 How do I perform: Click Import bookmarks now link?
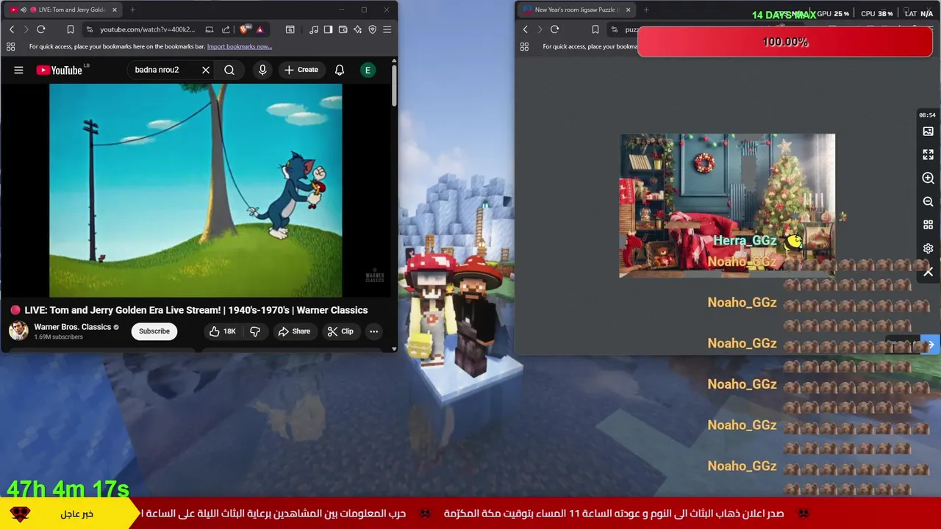coord(240,46)
